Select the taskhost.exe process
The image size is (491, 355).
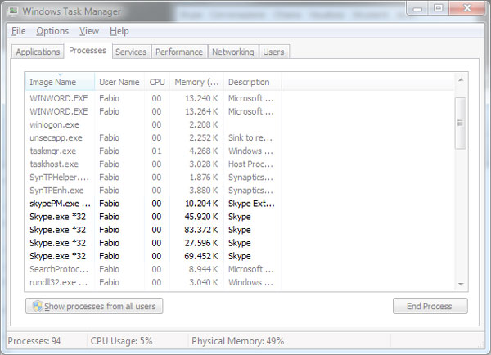pyautogui.click(x=153, y=164)
